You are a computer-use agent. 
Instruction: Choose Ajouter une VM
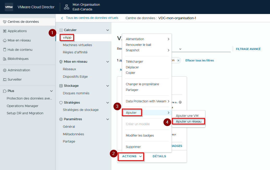[187, 116]
